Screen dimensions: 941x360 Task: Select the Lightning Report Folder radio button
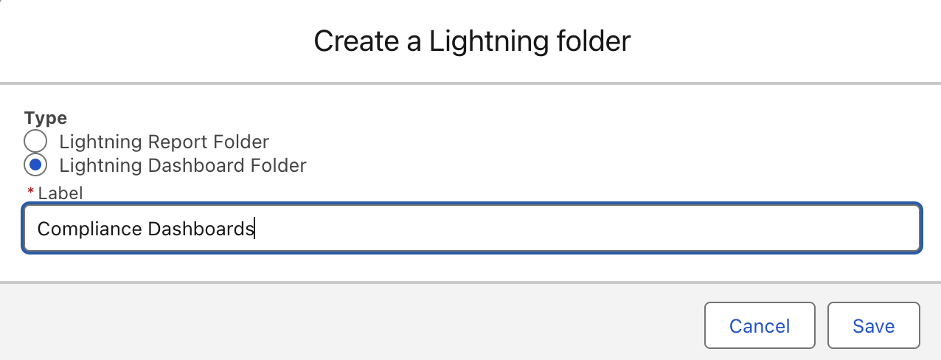35,141
